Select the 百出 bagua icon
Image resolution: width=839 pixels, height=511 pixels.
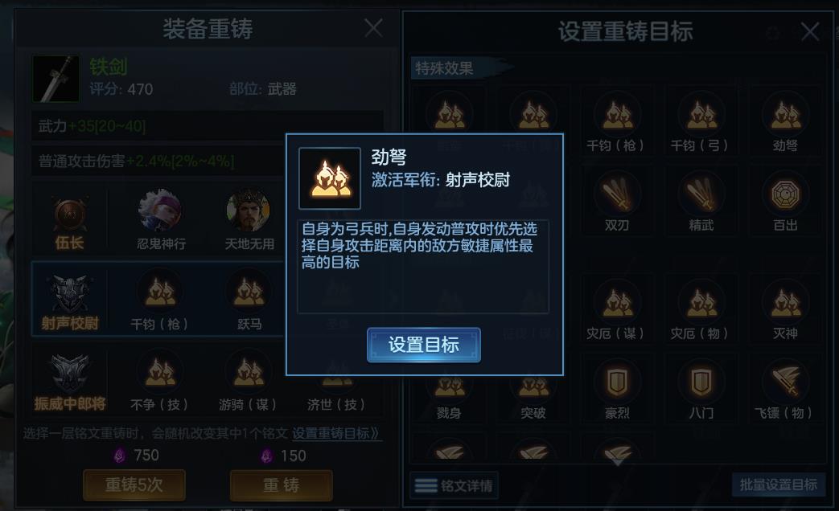785,194
